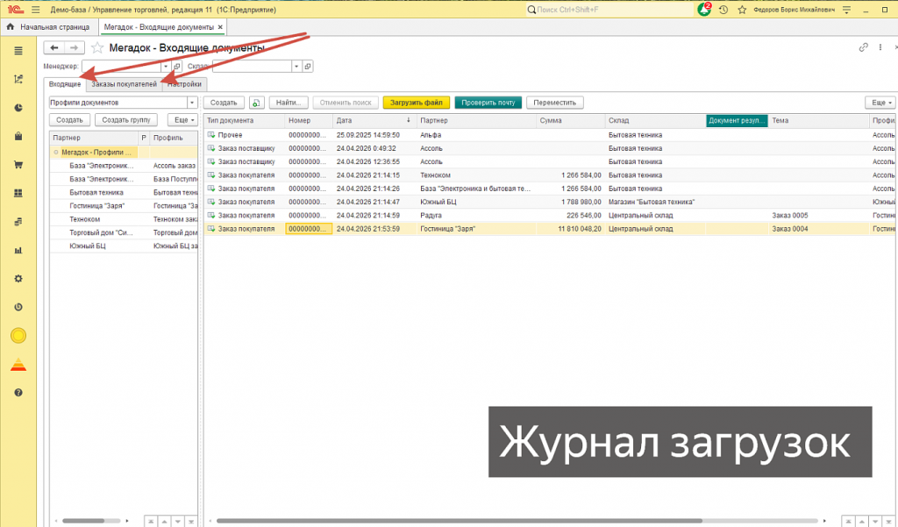Open the pie chart section icon in the sidebar

[x=18, y=108]
